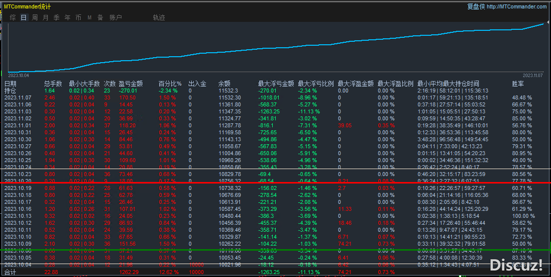The width and height of the screenshot is (551, 277).
Task: Select the 季 (quarterly) tab
Action: coord(56,17)
